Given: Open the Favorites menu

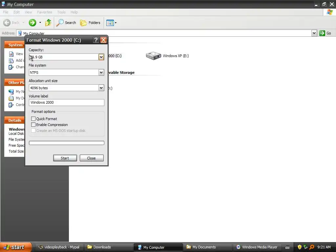Looking at the screenshot, I should 45,12.
